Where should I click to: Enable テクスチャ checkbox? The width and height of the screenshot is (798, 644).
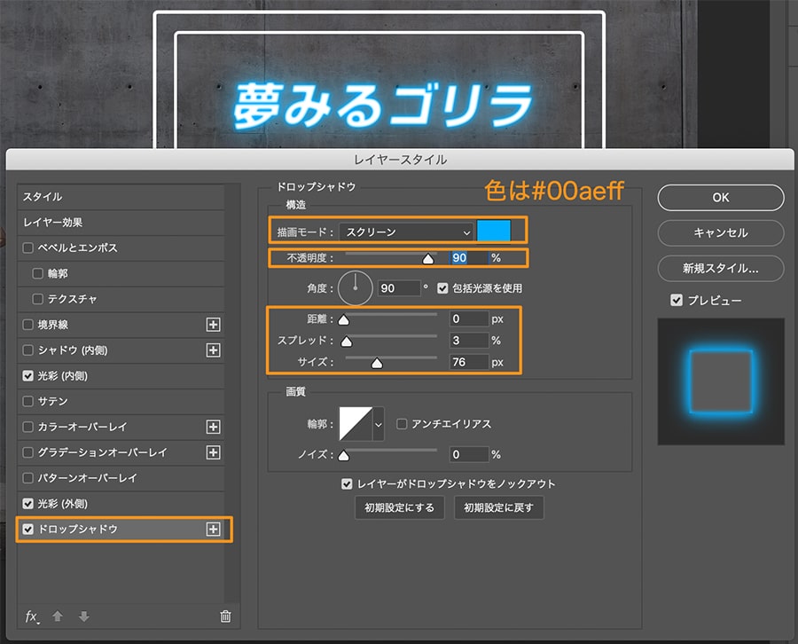click(37, 299)
